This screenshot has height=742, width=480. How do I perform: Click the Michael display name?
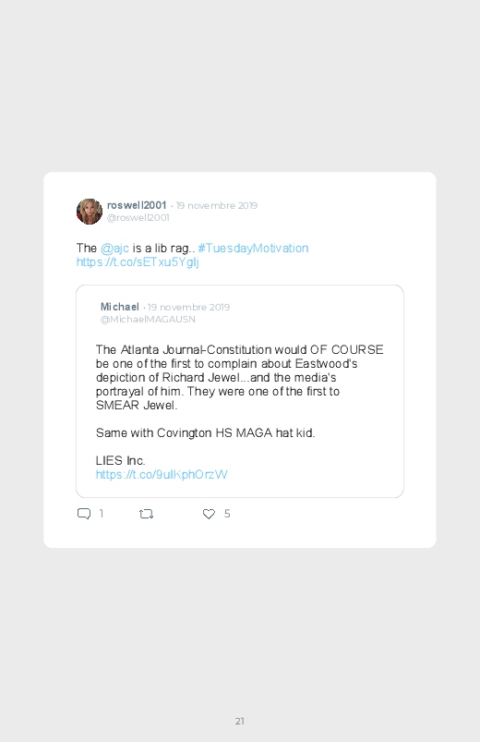point(120,307)
